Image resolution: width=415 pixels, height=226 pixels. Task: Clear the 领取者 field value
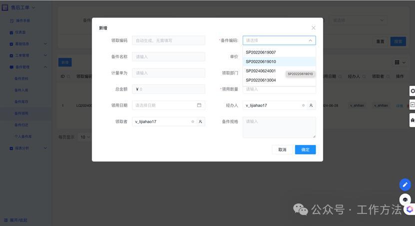tap(193, 121)
